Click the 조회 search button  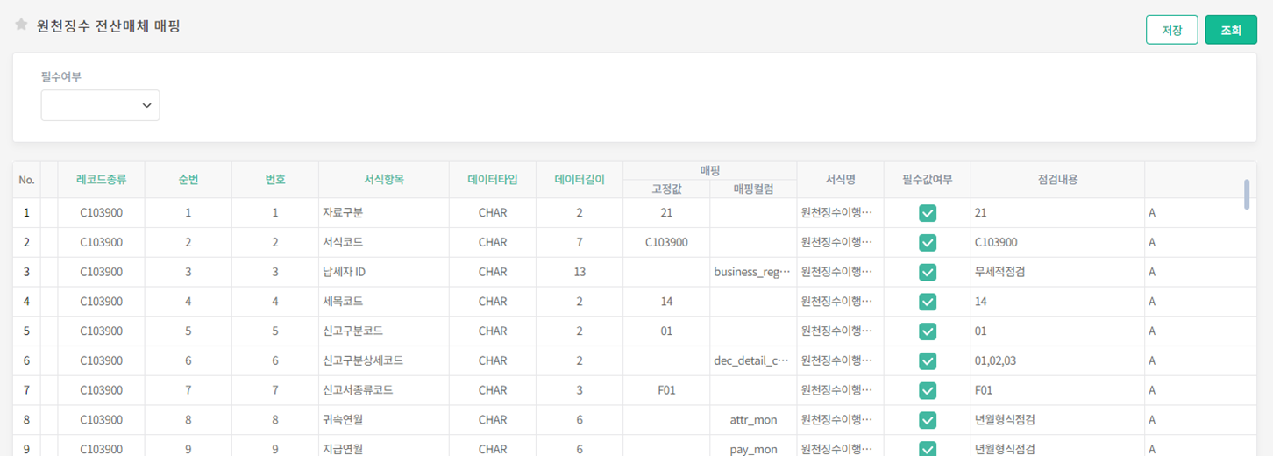[1230, 30]
